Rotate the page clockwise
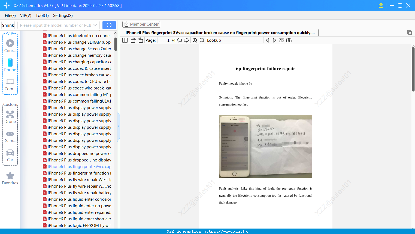 pos(140,40)
